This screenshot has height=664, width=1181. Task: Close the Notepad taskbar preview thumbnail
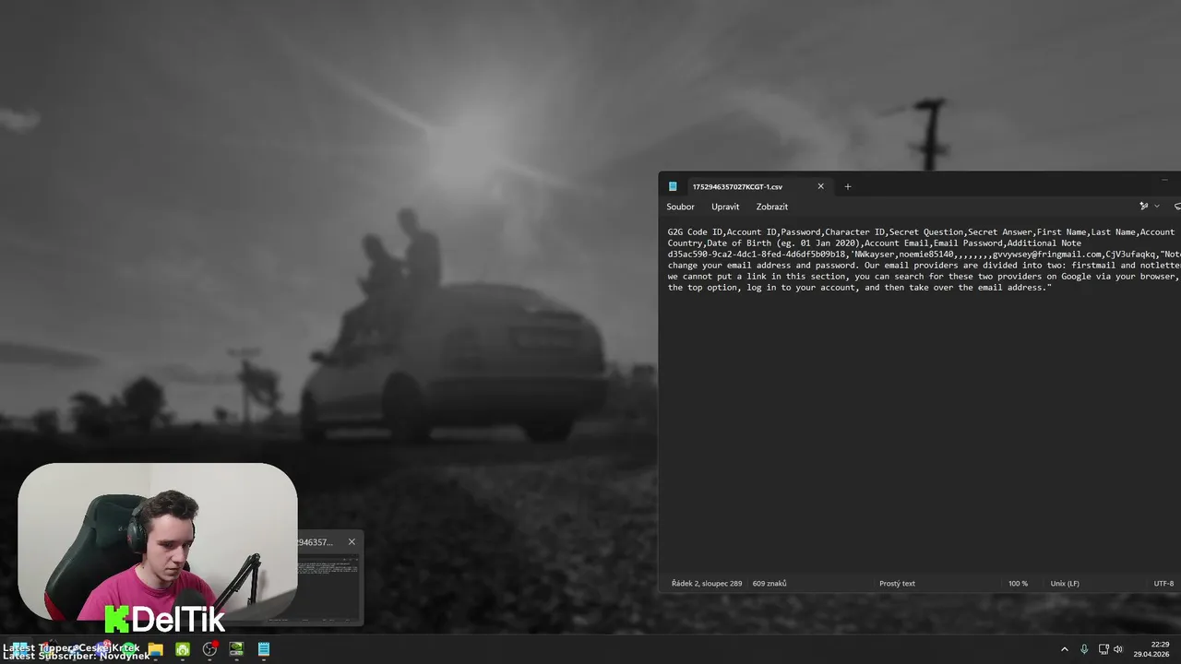pyautogui.click(x=352, y=541)
